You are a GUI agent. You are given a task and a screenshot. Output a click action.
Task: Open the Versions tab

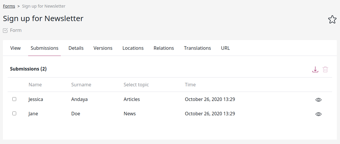tap(103, 48)
